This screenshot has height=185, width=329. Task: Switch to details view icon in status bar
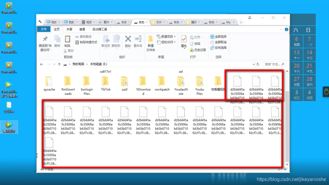coord(280,169)
